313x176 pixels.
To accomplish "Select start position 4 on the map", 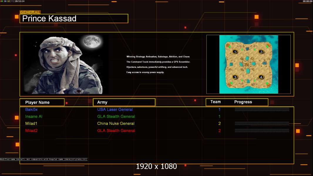I will 261,77.
